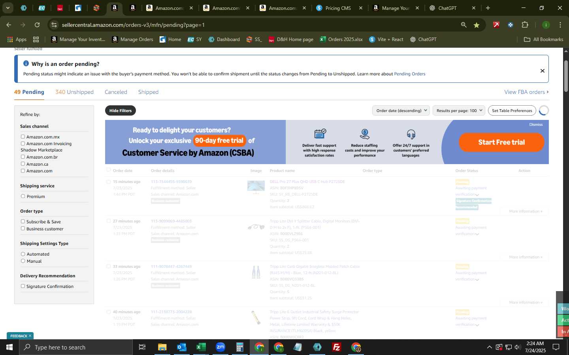Open a new browser tab with plus icon

(488, 8)
